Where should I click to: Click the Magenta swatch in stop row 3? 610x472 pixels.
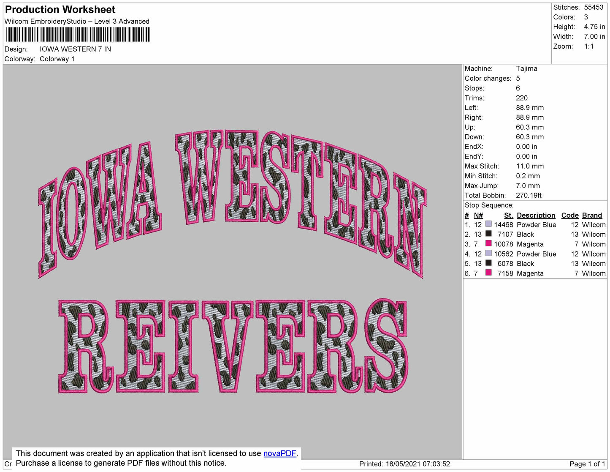coord(488,243)
